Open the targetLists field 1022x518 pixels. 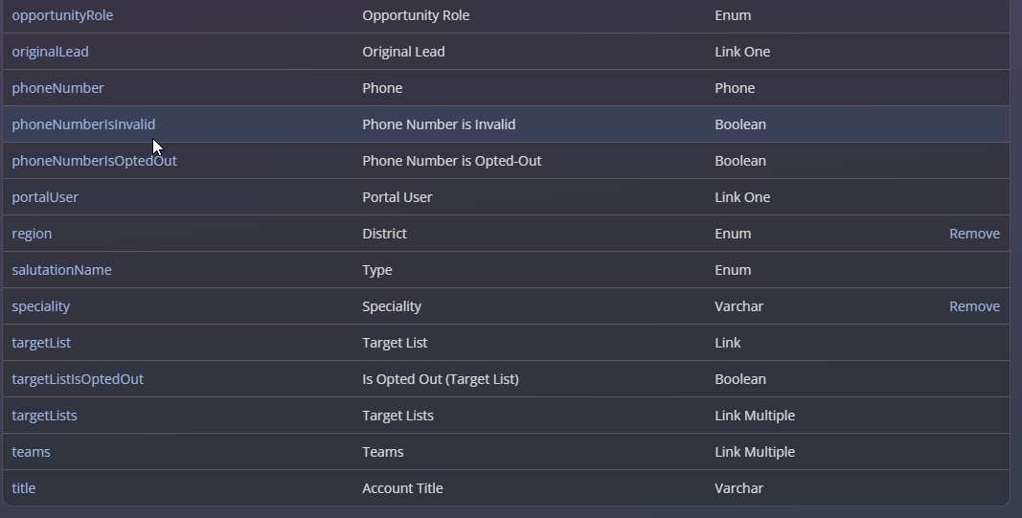point(44,416)
